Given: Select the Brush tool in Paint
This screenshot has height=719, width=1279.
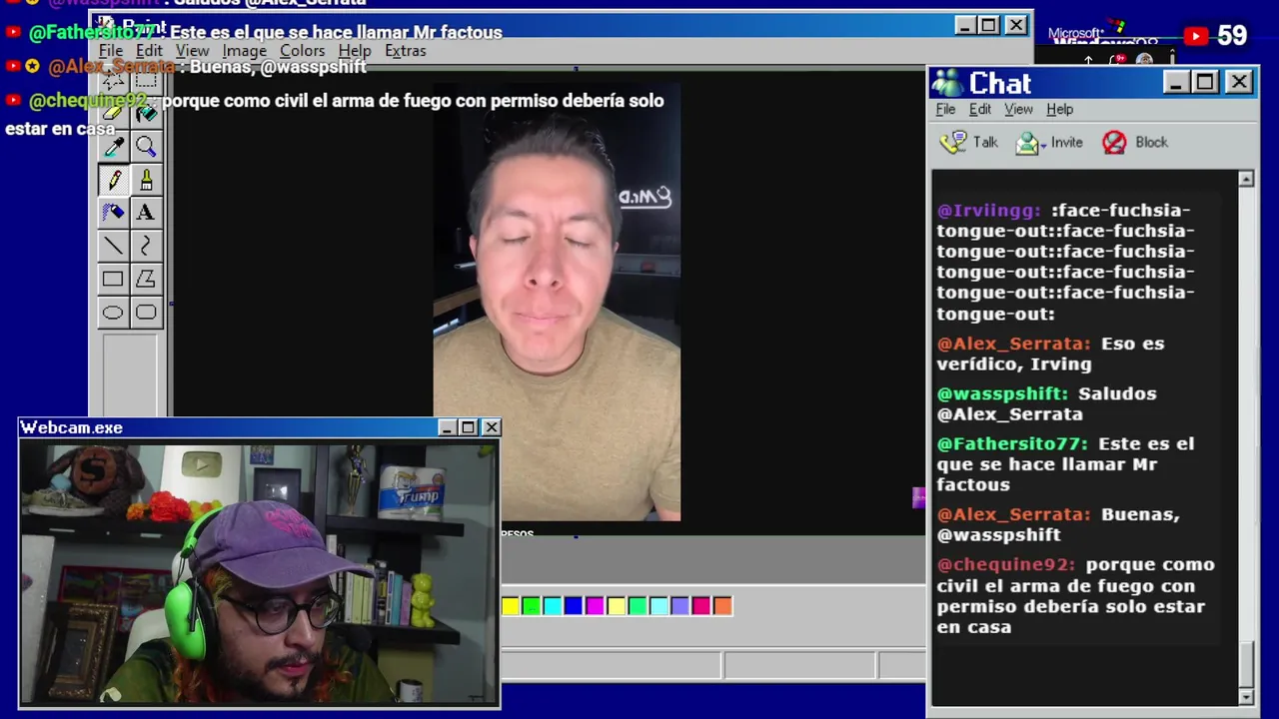Looking at the screenshot, I should (x=146, y=180).
